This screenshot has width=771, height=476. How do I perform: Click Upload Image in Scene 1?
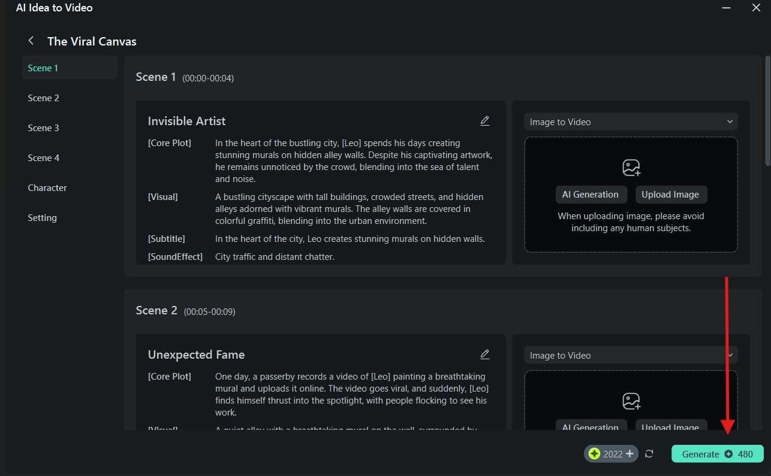pyautogui.click(x=670, y=195)
